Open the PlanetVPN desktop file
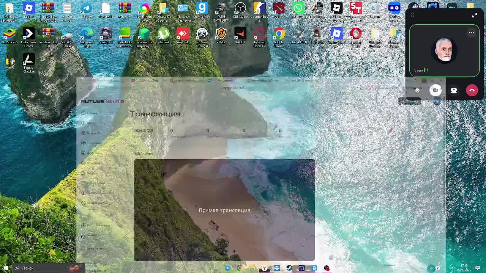Image resolution: width=486 pixels, height=273 pixels. pos(106,10)
